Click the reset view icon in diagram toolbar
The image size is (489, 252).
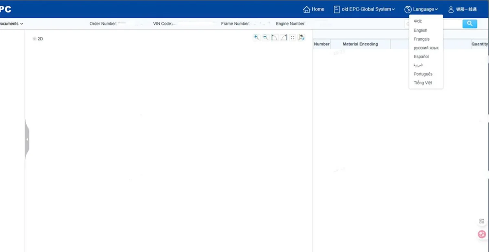(x=302, y=37)
